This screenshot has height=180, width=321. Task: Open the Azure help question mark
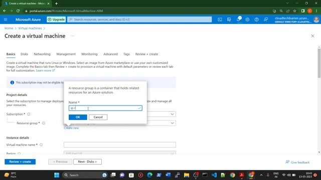point(256,19)
